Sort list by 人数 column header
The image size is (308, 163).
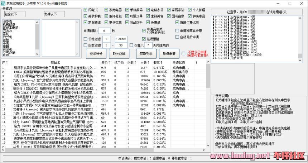145,62
